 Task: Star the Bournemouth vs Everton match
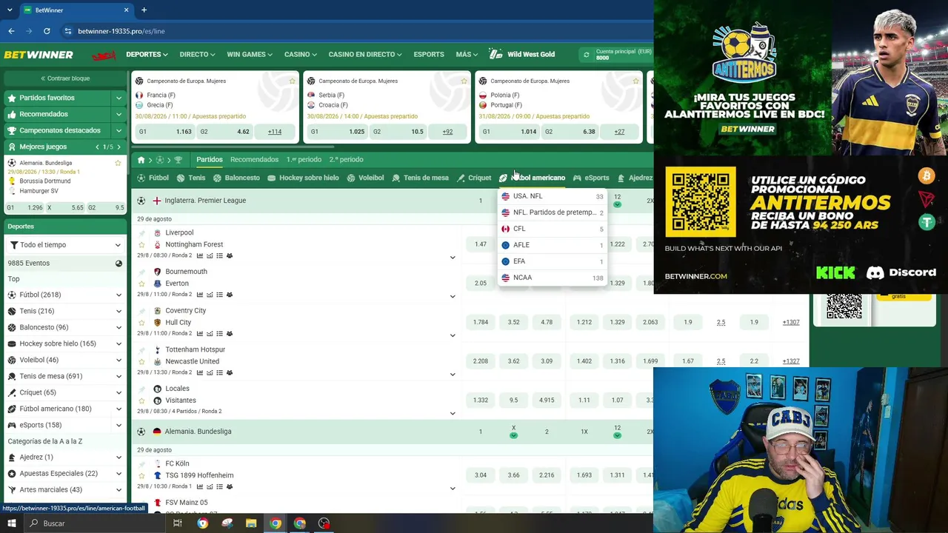coord(141,284)
